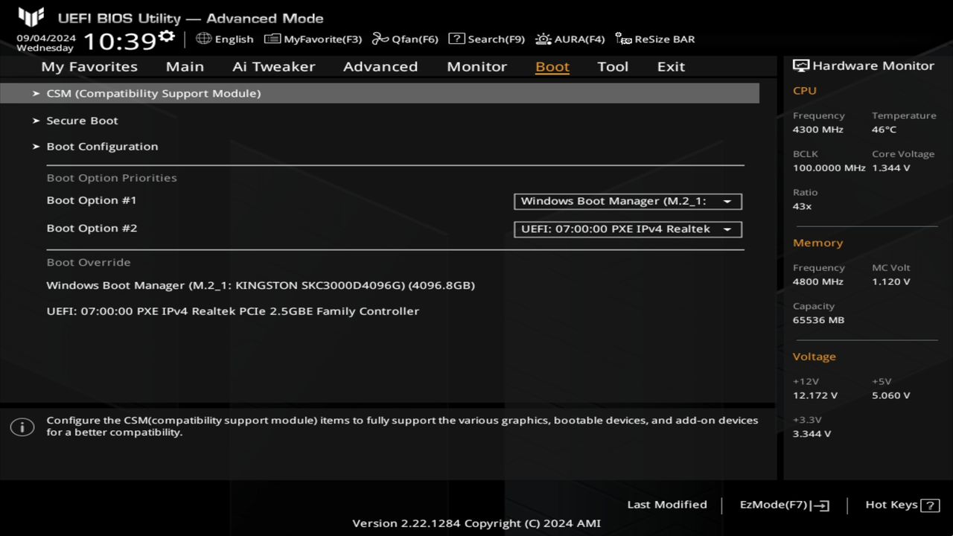Open the Advanced tab
Image resolution: width=953 pixels, height=536 pixels.
[x=380, y=66]
